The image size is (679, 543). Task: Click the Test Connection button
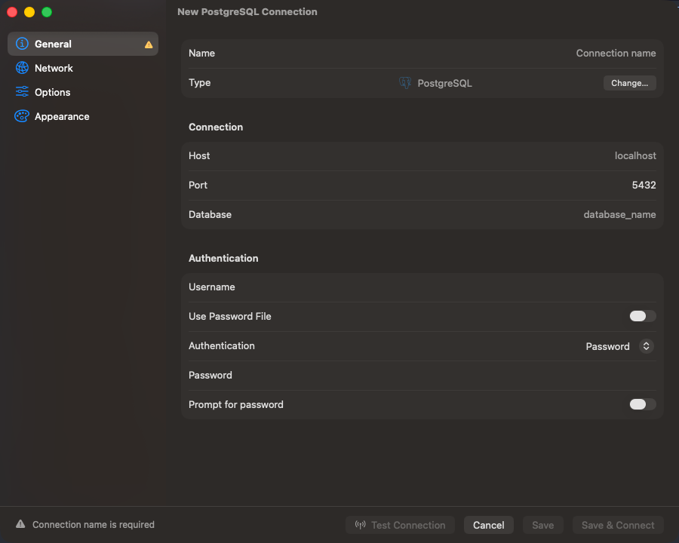click(x=400, y=525)
